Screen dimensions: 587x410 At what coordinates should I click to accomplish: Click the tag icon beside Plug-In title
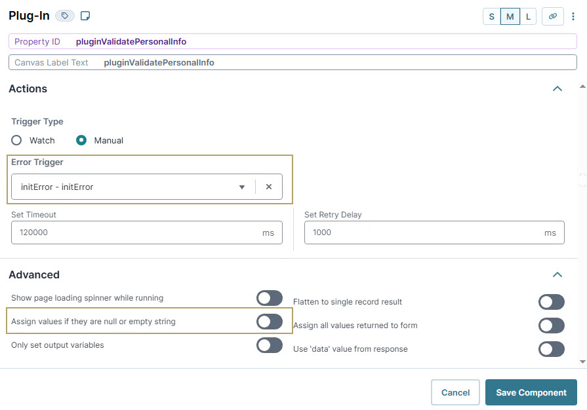(64, 15)
